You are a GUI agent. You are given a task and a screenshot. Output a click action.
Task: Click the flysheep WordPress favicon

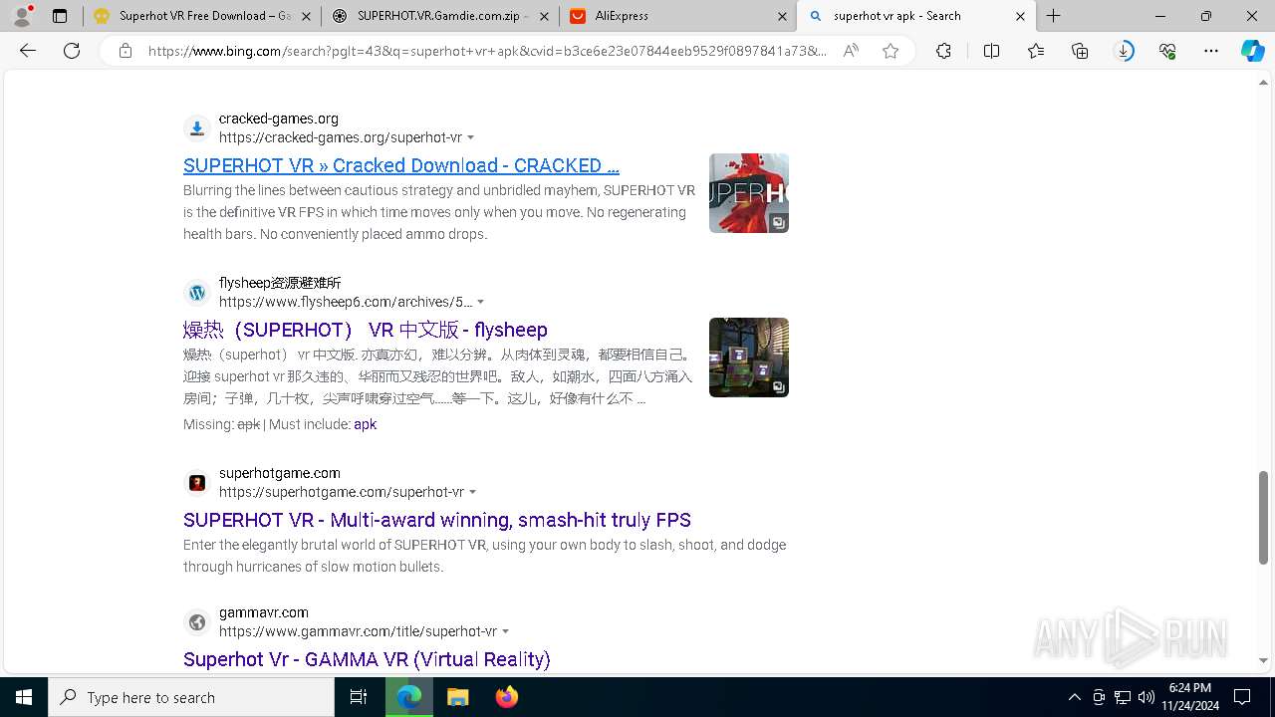click(197, 293)
